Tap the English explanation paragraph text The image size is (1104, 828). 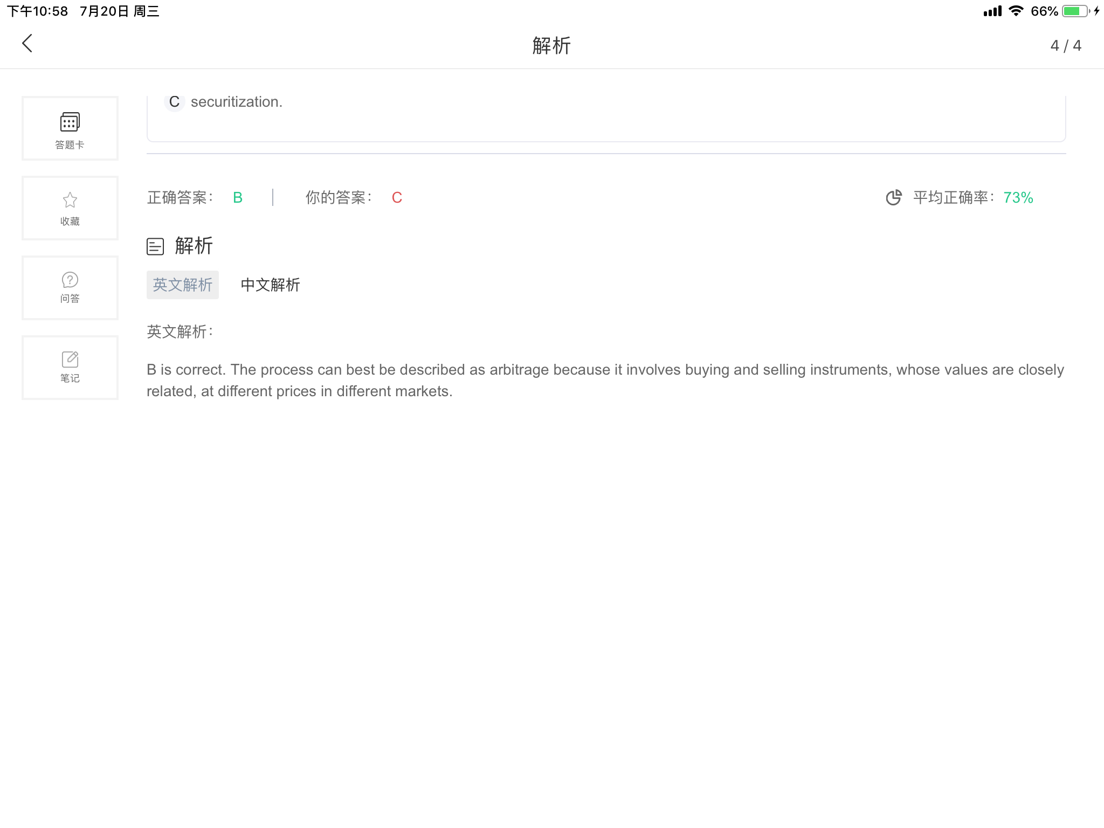click(x=605, y=381)
